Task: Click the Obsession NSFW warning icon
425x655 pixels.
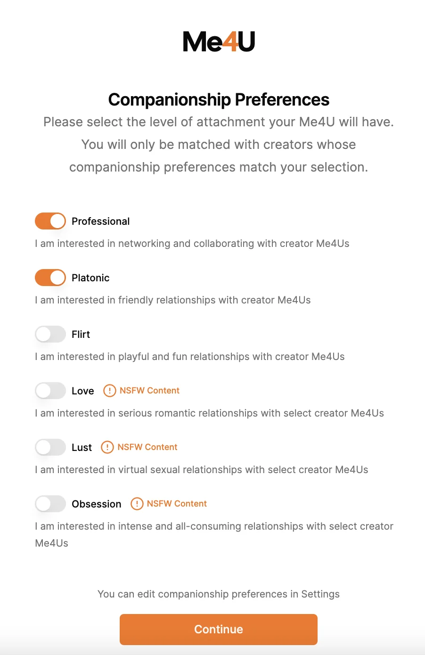Action: (x=137, y=504)
